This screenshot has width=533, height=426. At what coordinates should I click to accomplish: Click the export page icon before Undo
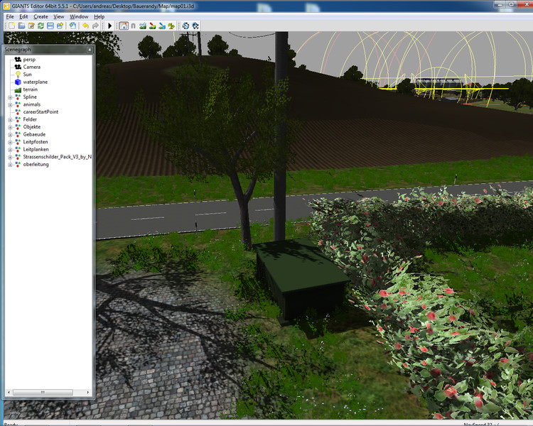click(x=72, y=26)
